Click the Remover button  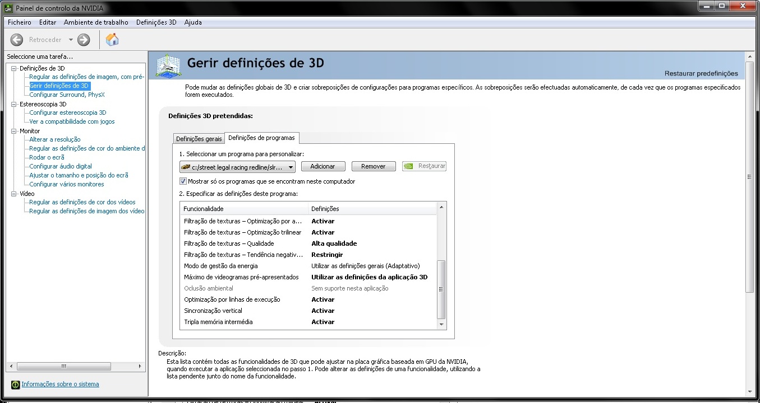pyautogui.click(x=374, y=166)
